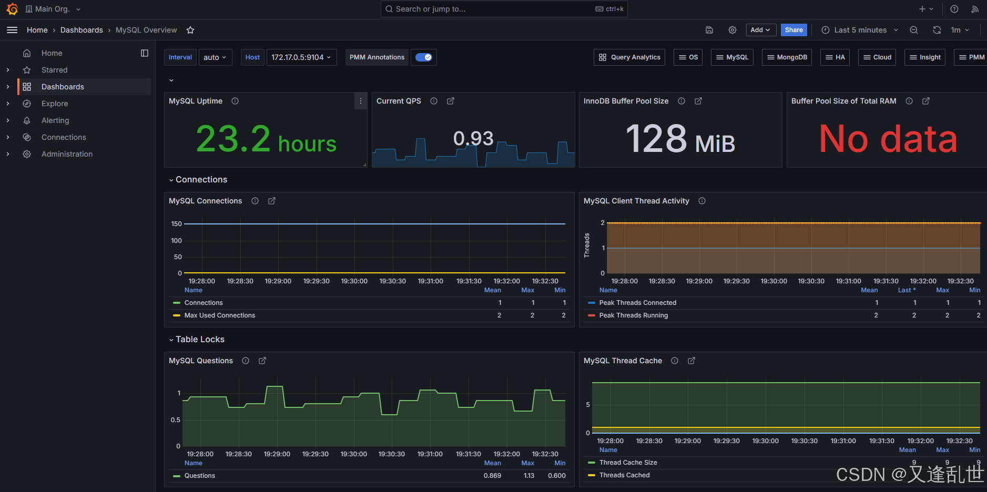The height and width of the screenshot is (492, 987).
Task: Open the MySQL Thread Cache external link icon
Action: (x=691, y=361)
